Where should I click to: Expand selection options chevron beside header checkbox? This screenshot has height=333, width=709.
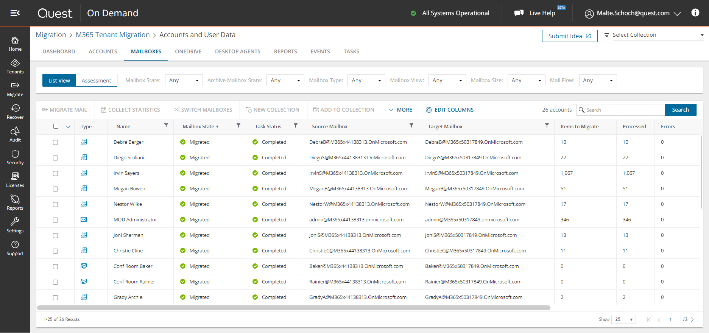(x=68, y=126)
